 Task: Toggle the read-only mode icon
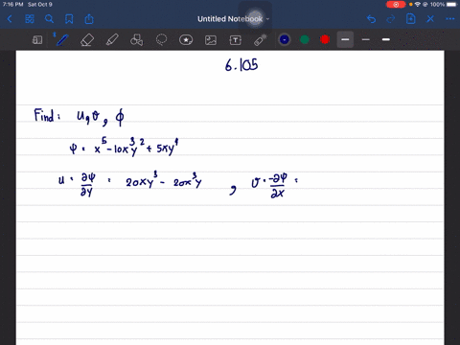[37, 40]
